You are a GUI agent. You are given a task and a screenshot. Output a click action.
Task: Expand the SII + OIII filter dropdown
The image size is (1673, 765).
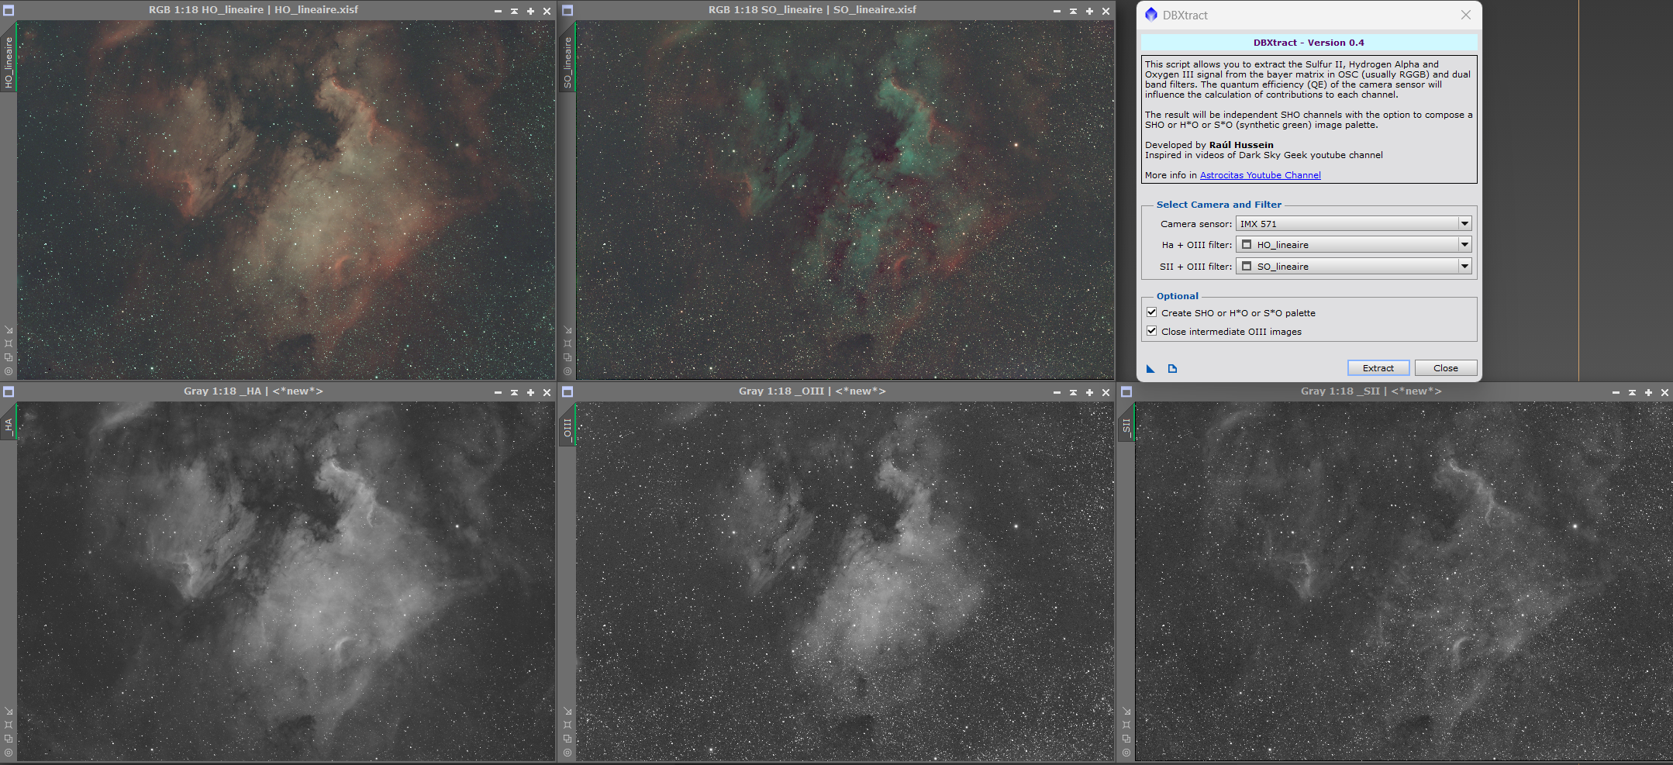pos(1354,267)
